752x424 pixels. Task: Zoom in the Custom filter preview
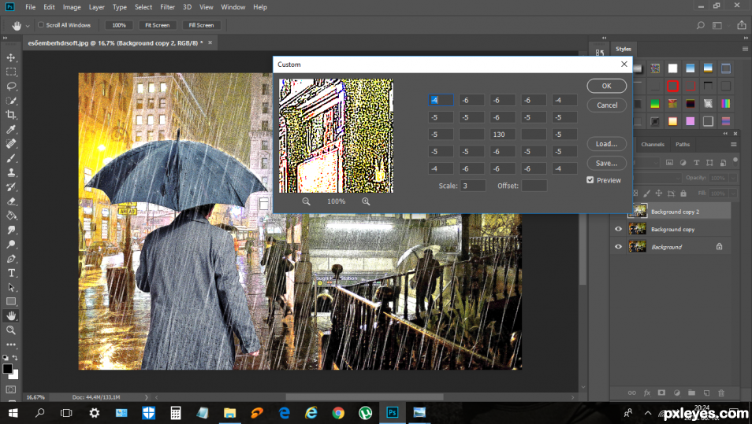366,201
